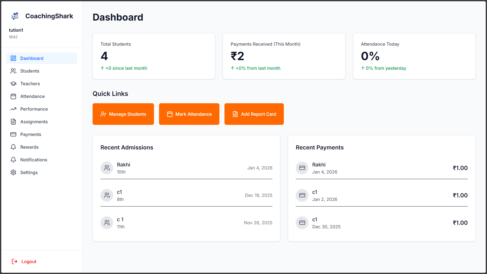Select the c1 Dec 30, 2025 payment row
Image resolution: width=487 pixels, height=274 pixels.
click(381, 223)
